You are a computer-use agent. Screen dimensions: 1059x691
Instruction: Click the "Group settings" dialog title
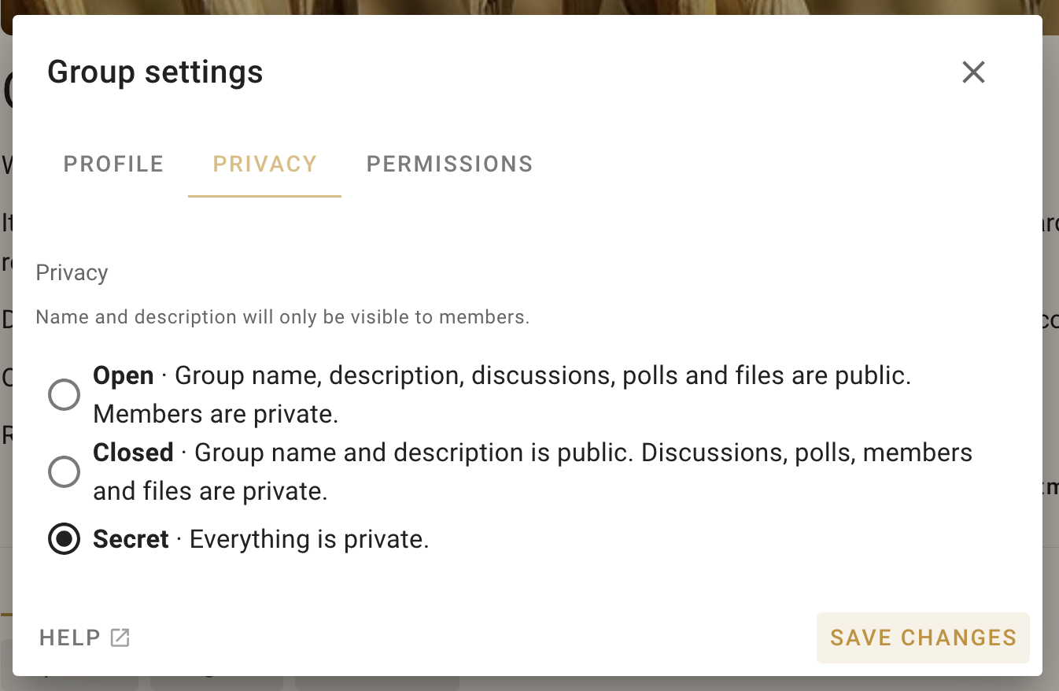(x=156, y=72)
